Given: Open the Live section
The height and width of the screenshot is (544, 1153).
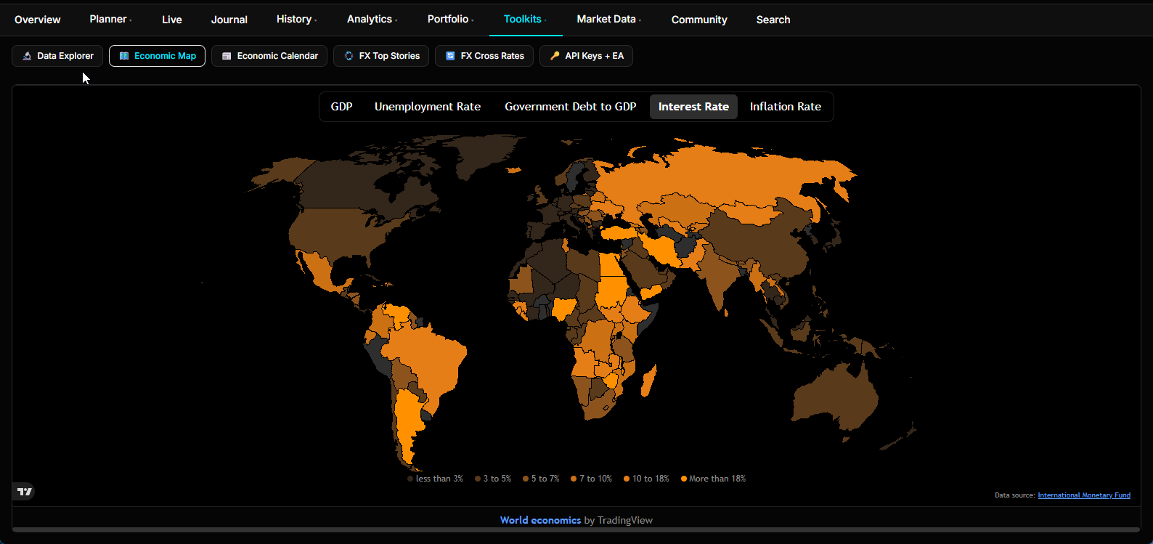Looking at the screenshot, I should [x=172, y=20].
